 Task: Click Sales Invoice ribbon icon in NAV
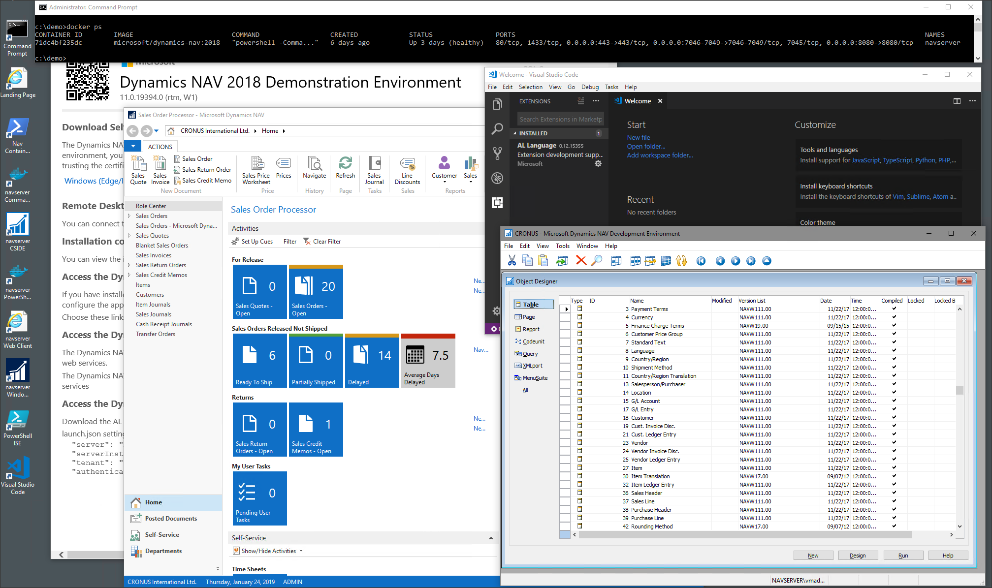(x=160, y=169)
